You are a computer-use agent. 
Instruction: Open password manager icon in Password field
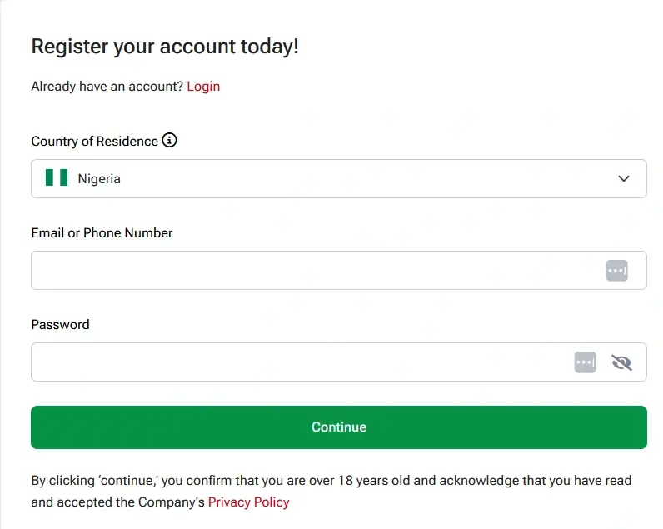coord(586,362)
